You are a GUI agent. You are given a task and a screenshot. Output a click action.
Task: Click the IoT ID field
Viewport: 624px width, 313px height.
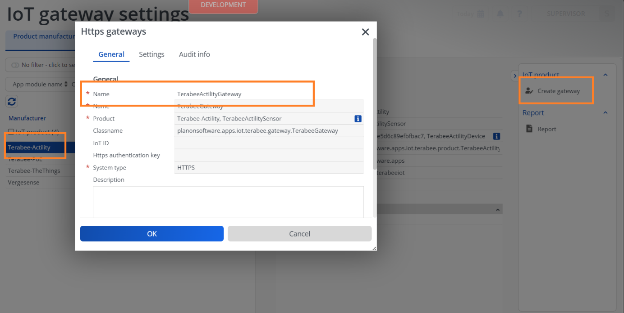point(269,143)
